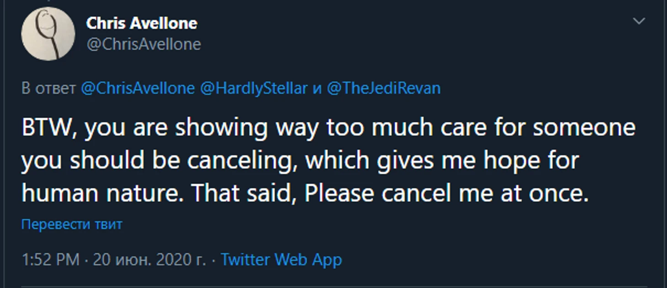Viewport: 667px width, 288px height.
Task: Click the tweet's last line starting "human nature"
Action: (x=305, y=193)
